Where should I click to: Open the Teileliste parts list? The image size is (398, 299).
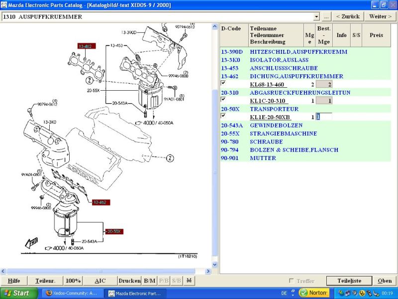[349, 281]
